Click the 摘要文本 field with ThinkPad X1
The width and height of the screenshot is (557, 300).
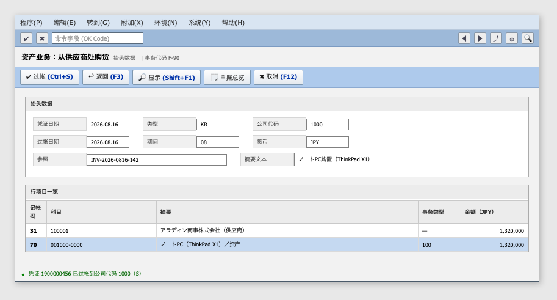pyautogui.click(x=364, y=159)
